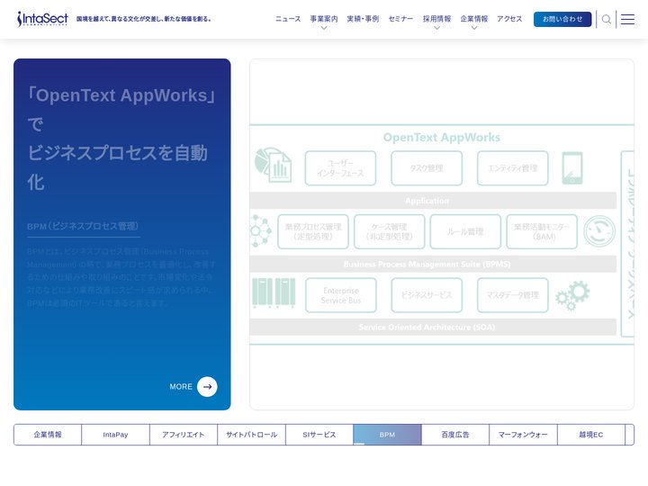This screenshot has height=486, width=648.
Task: Click the MORE arrow circle icon
Action: click(207, 386)
